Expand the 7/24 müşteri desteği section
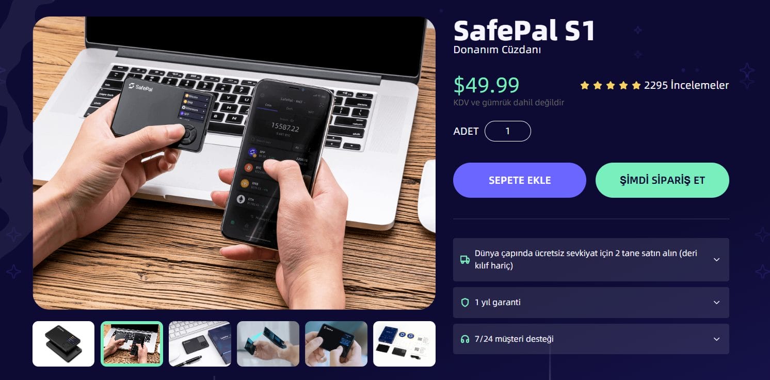The image size is (770, 380). coord(591,339)
